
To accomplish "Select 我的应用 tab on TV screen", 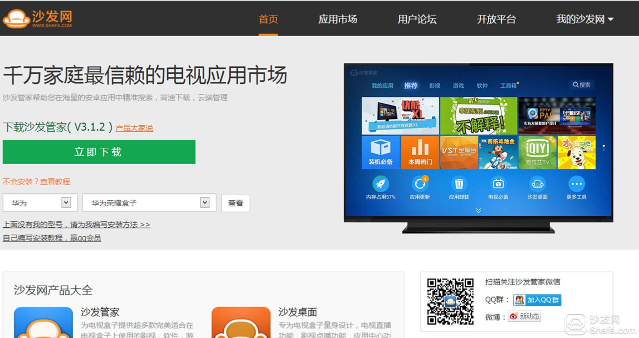I will coord(382,85).
